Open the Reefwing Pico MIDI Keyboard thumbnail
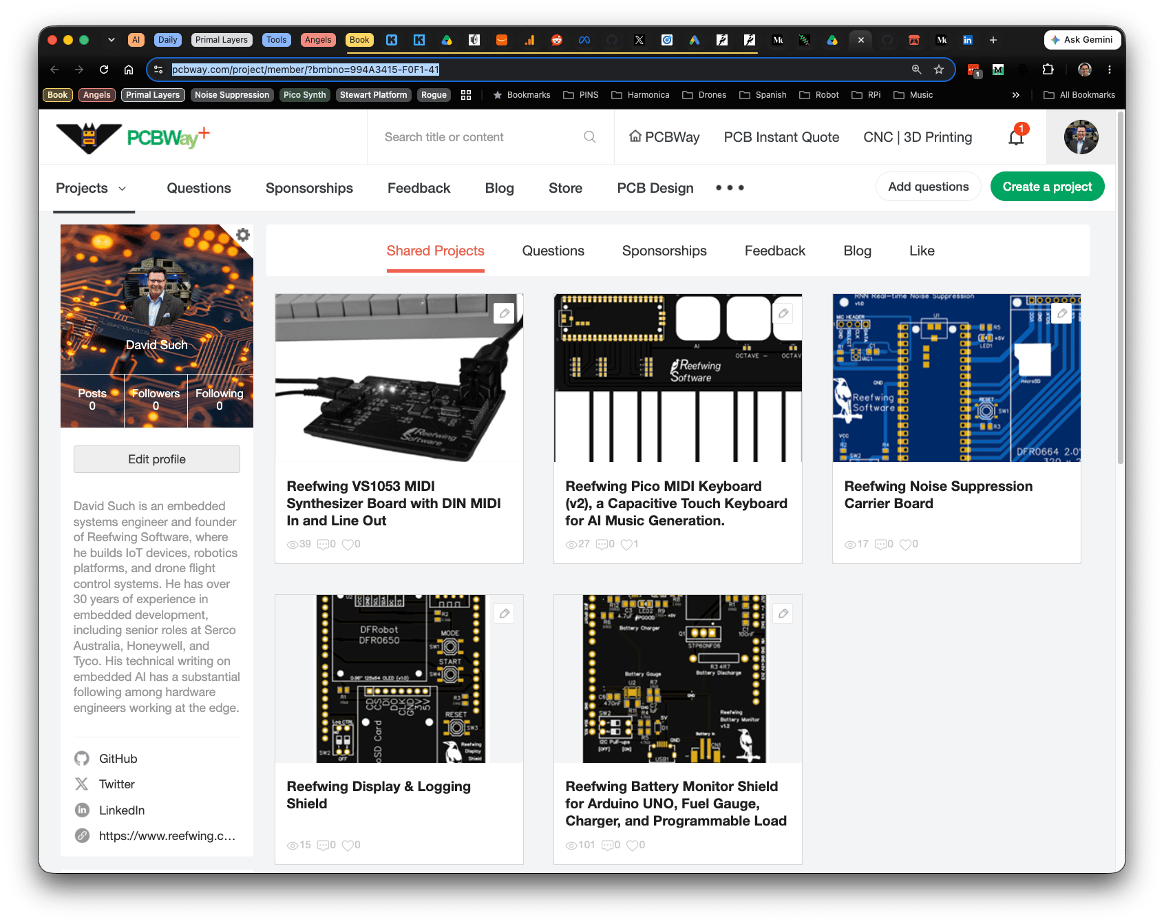 point(678,378)
